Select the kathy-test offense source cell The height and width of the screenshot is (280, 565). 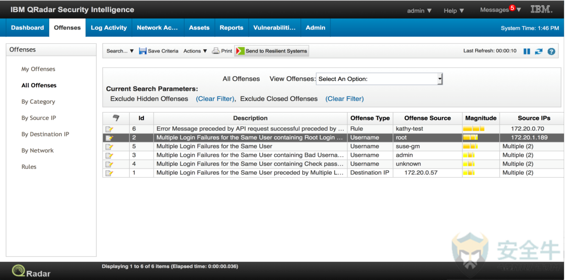click(427, 129)
